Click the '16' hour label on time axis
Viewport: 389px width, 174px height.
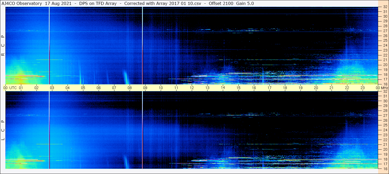pyautogui.click(x=254, y=88)
